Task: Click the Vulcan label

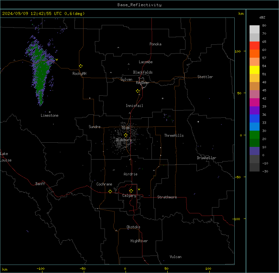Action: 175,257
